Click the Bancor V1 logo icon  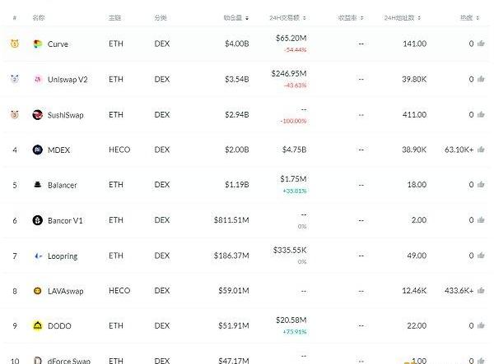[x=38, y=220]
